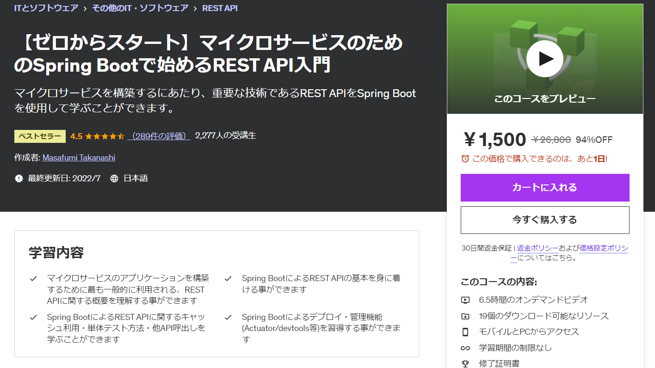Click the 学習期間の制限なし text
Screen dimensions: 655x368
click(516, 348)
